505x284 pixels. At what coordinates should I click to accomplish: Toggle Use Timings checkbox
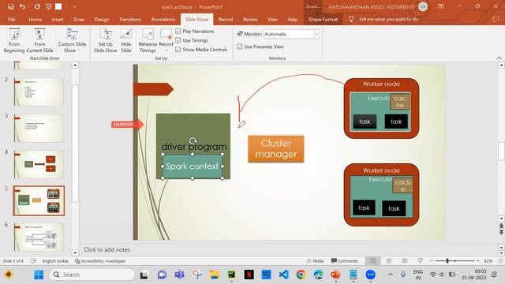click(x=178, y=40)
